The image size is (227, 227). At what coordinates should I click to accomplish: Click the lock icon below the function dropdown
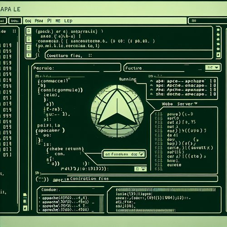138,169
